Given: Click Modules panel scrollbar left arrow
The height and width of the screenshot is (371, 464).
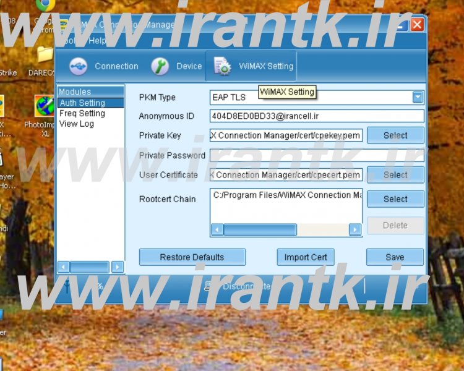Looking at the screenshot, I should (64, 267).
